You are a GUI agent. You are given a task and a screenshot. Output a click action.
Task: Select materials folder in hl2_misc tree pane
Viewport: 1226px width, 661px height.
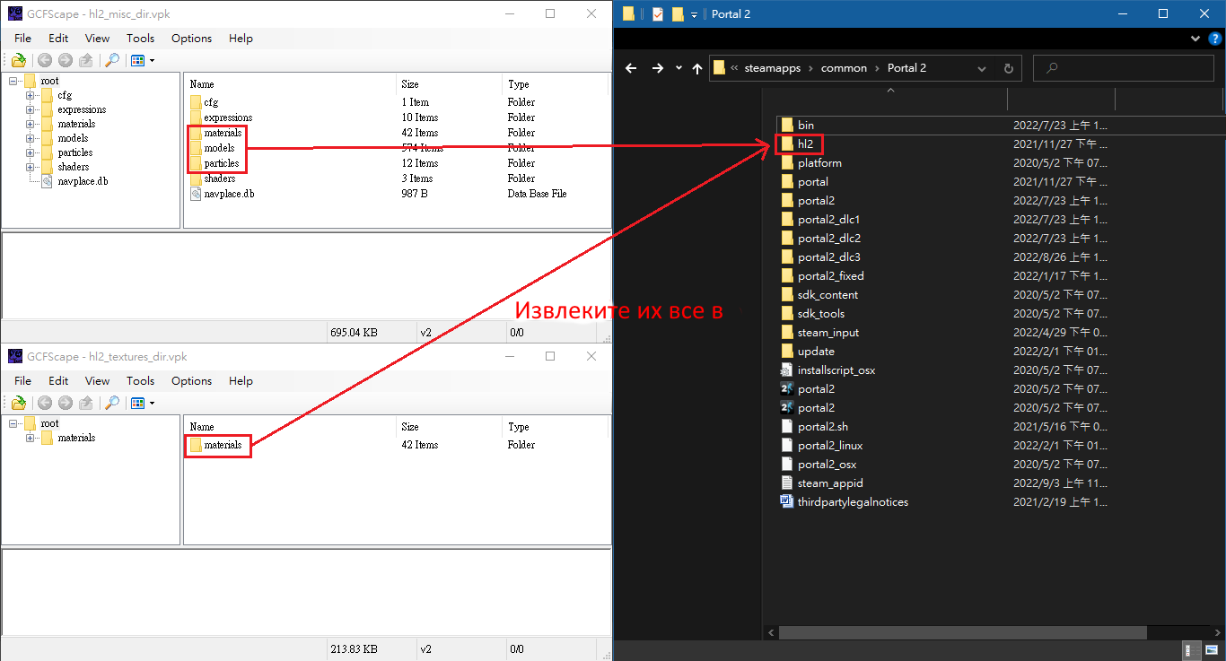(x=76, y=124)
